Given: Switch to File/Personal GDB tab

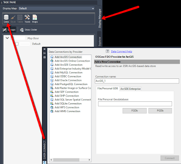Looking at the screenshot, I should click(108, 88).
